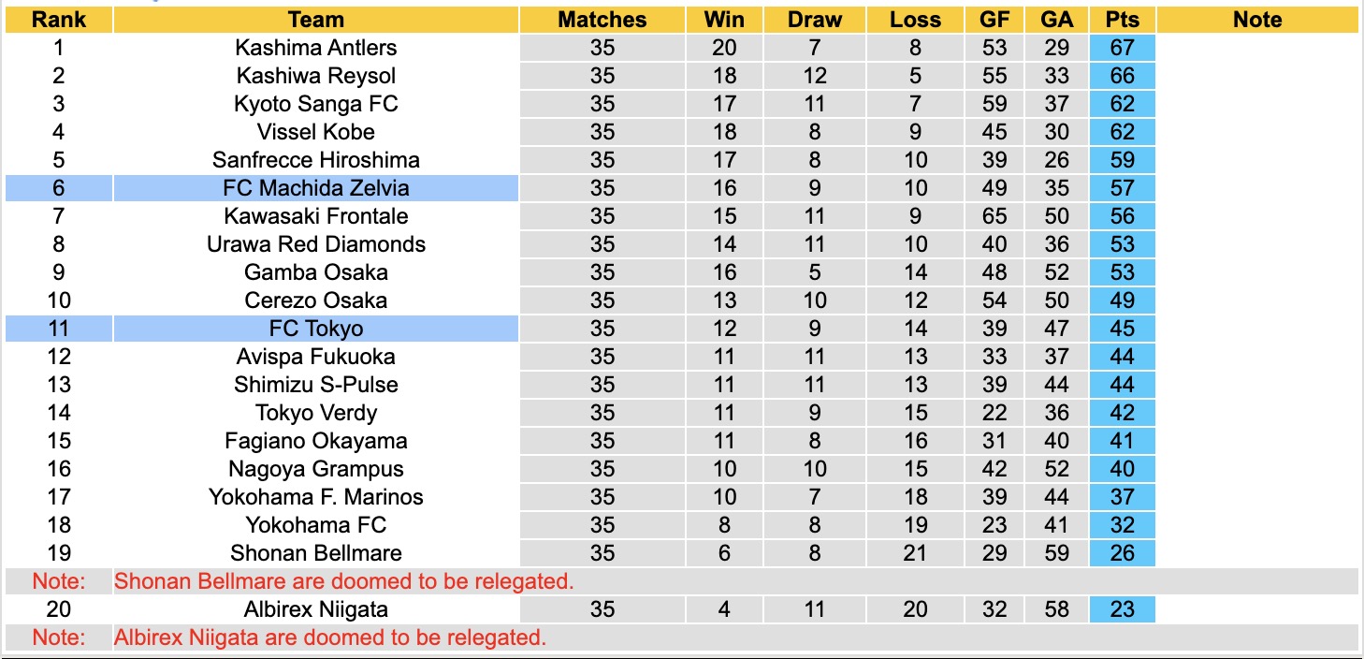The image size is (1364, 659).
Task: Sort by the Pts column header
Action: click(x=1122, y=20)
